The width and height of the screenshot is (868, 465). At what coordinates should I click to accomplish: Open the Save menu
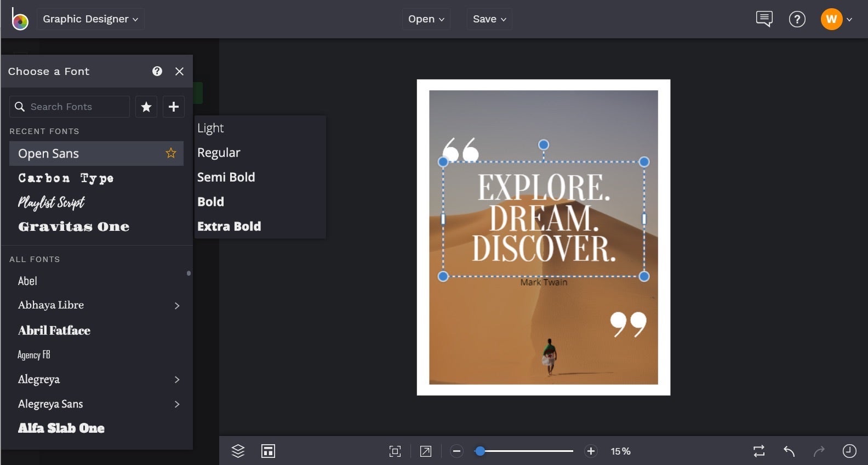489,19
